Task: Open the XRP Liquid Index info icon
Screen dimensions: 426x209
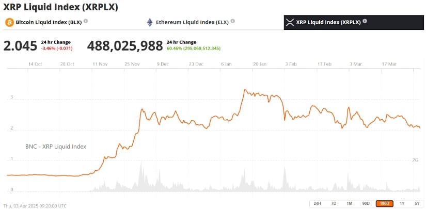Action: pos(365,21)
